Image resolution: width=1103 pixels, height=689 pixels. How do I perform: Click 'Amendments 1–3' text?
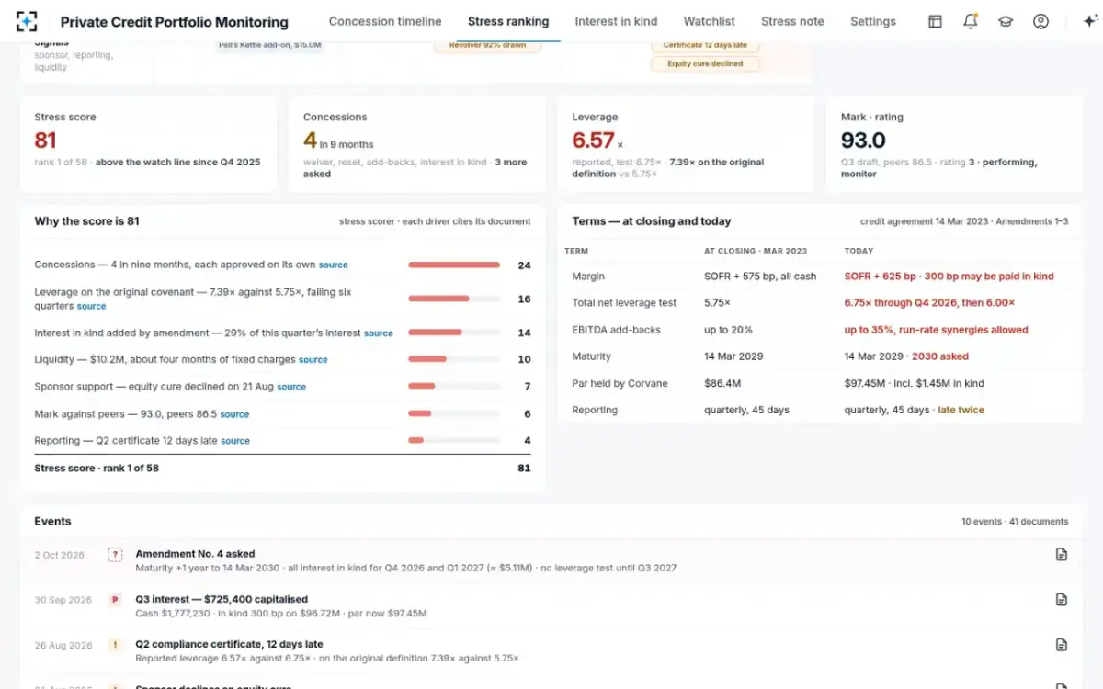1031,221
